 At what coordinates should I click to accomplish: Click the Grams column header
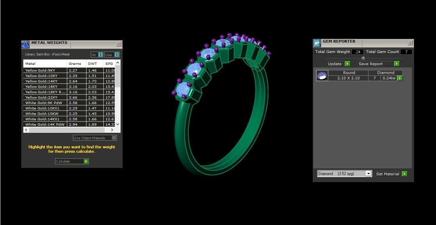coord(76,64)
